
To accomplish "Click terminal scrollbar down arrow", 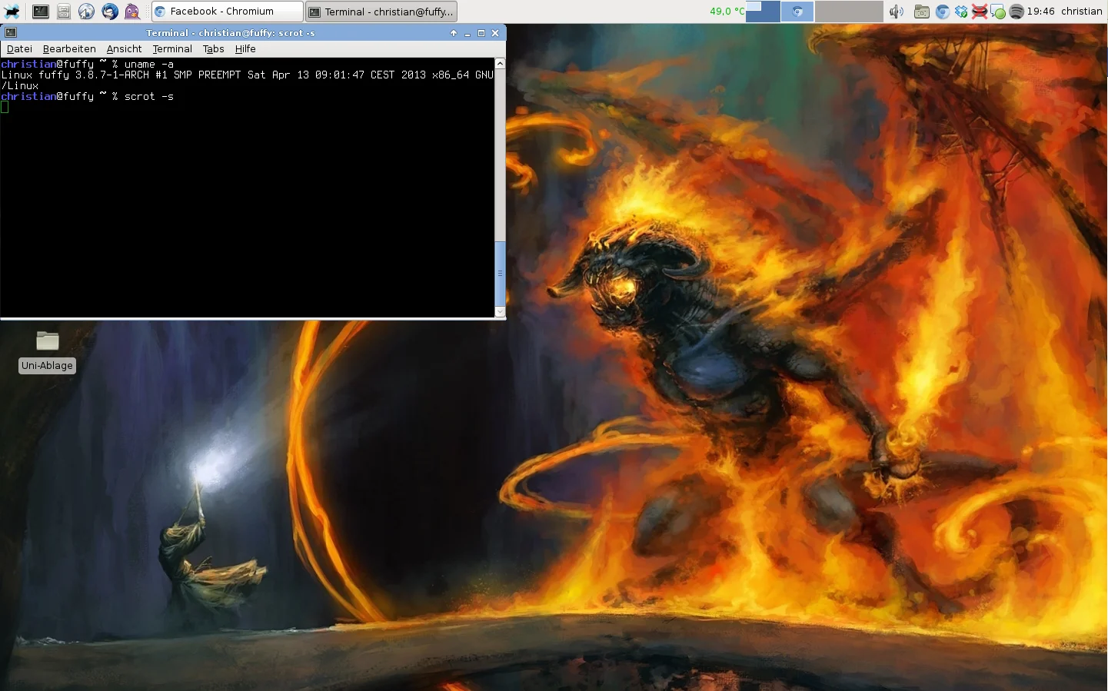I will point(500,311).
